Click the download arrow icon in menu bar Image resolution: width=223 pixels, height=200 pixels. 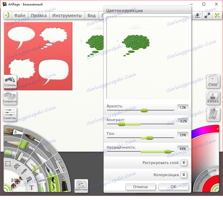tap(197, 15)
